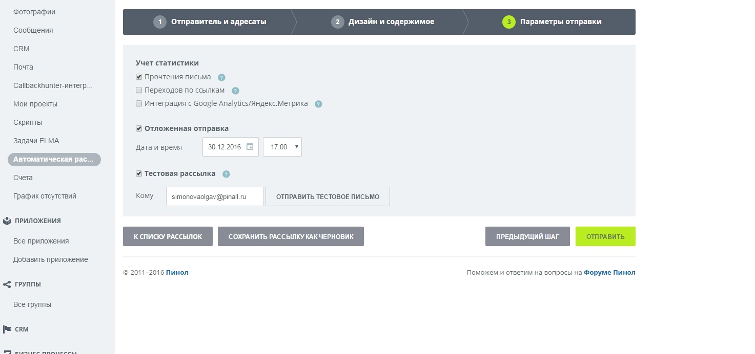
Task: Click help icon beside Переходов по ссылкам
Action: [235, 91]
